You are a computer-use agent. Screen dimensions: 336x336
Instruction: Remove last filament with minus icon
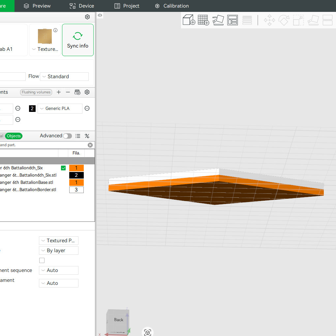coord(68,92)
